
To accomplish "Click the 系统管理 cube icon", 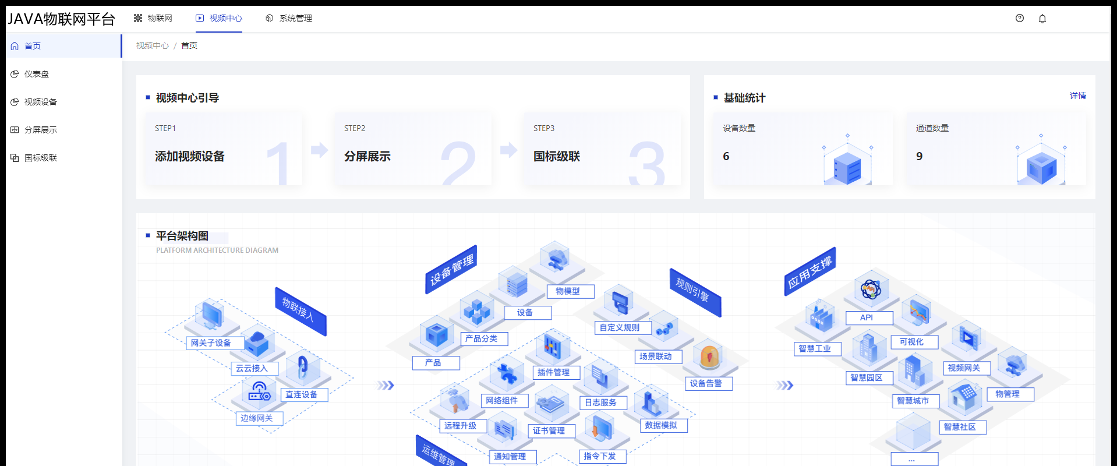I will (269, 18).
